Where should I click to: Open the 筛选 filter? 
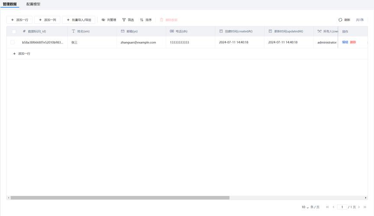(x=128, y=20)
